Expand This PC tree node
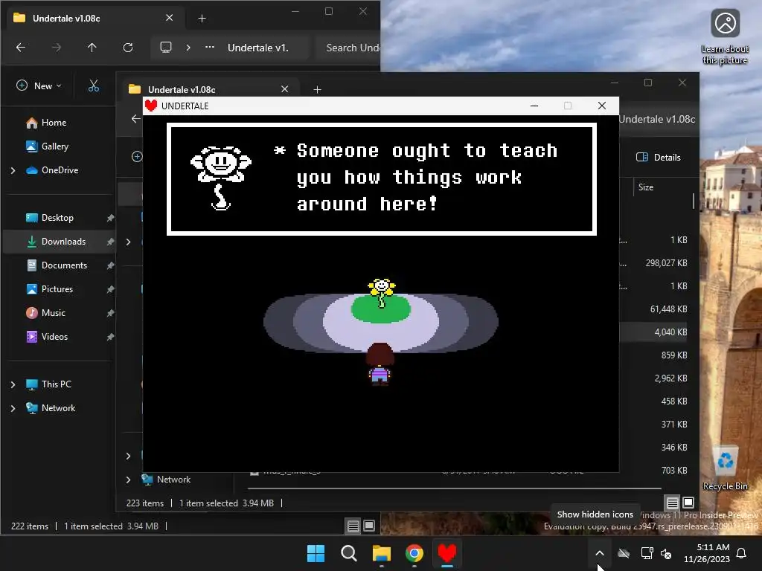 click(13, 384)
